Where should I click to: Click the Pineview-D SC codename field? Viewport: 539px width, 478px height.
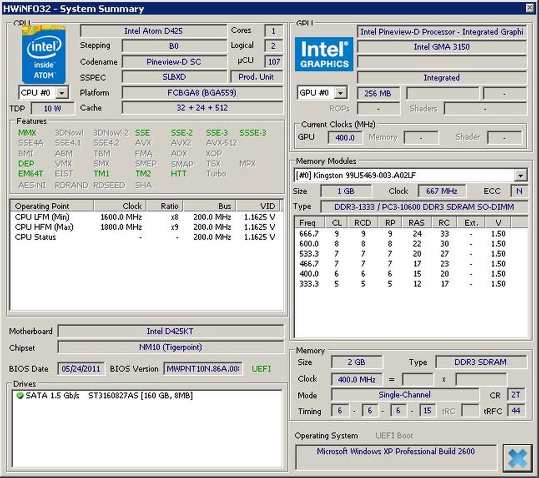point(173,62)
